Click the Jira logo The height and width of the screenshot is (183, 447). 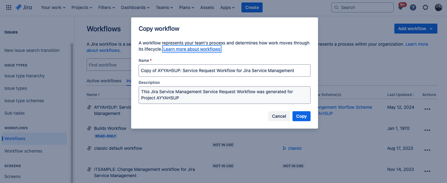(24, 8)
